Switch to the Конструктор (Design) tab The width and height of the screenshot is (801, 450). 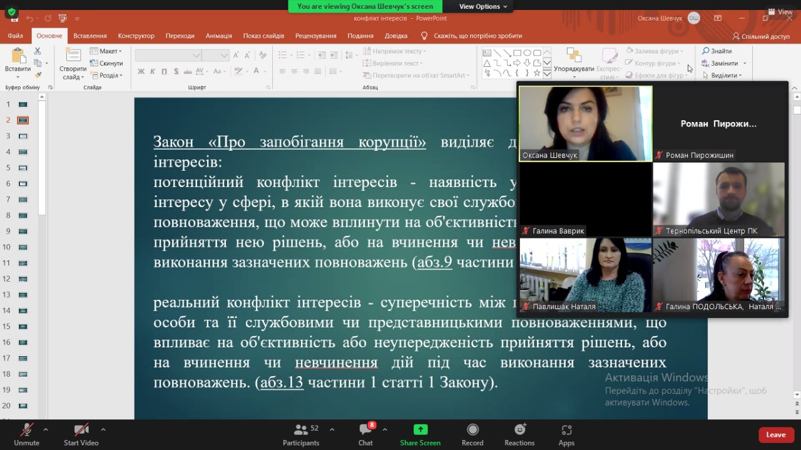(x=136, y=36)
